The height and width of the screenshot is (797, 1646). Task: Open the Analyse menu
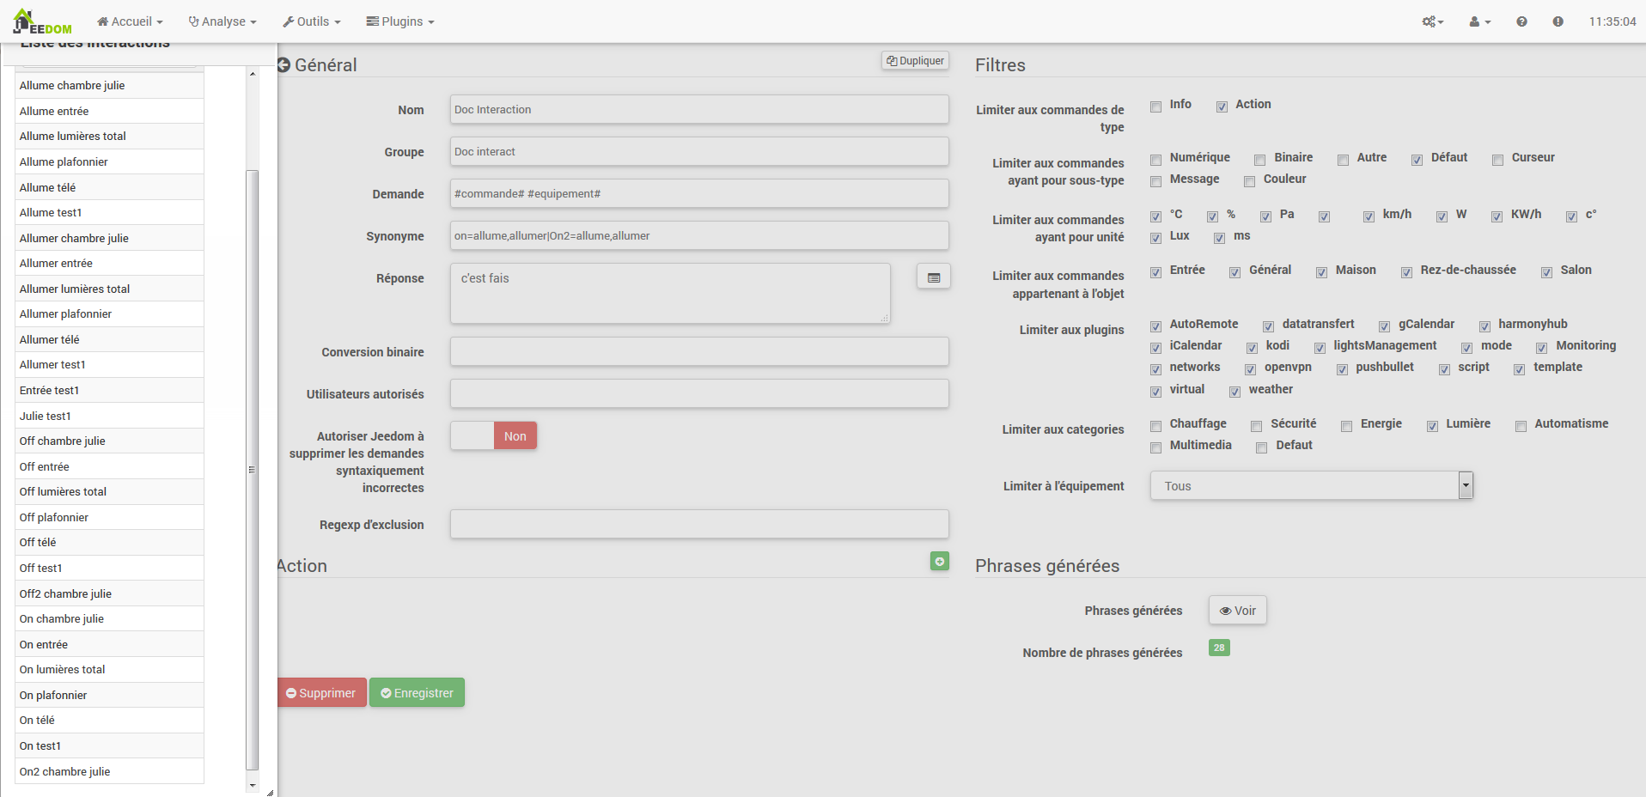tap(223, 21)
